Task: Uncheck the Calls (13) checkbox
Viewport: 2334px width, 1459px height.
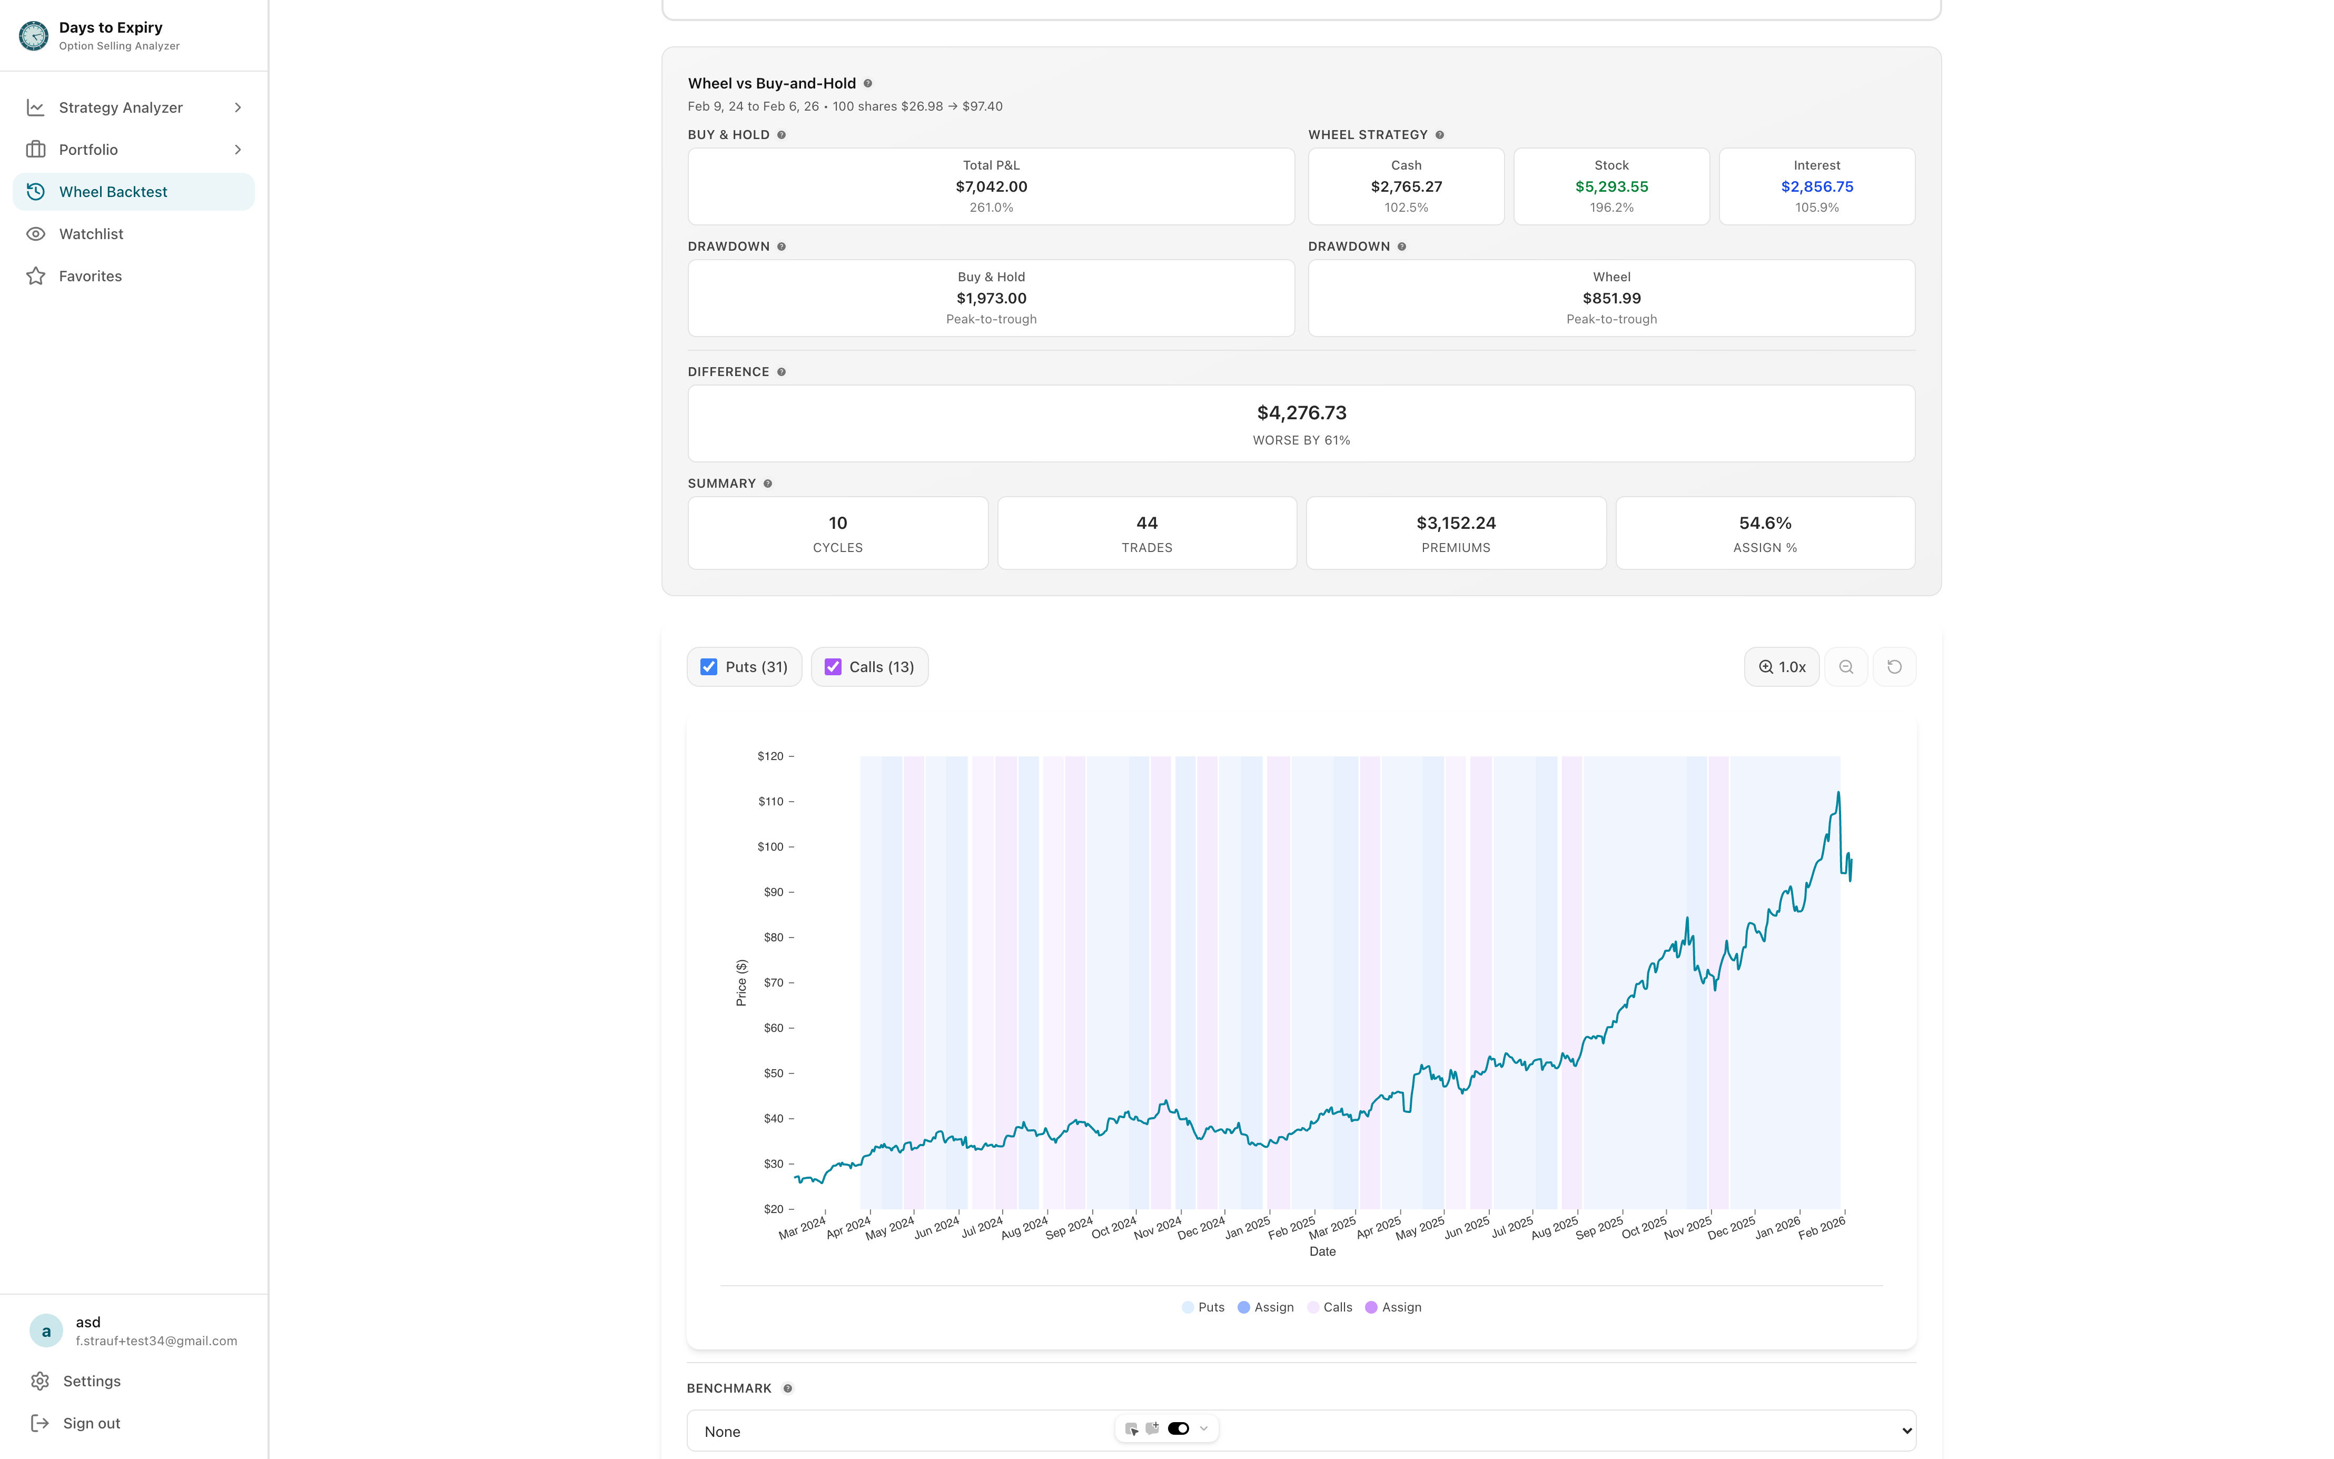Action: click(833, 667)
